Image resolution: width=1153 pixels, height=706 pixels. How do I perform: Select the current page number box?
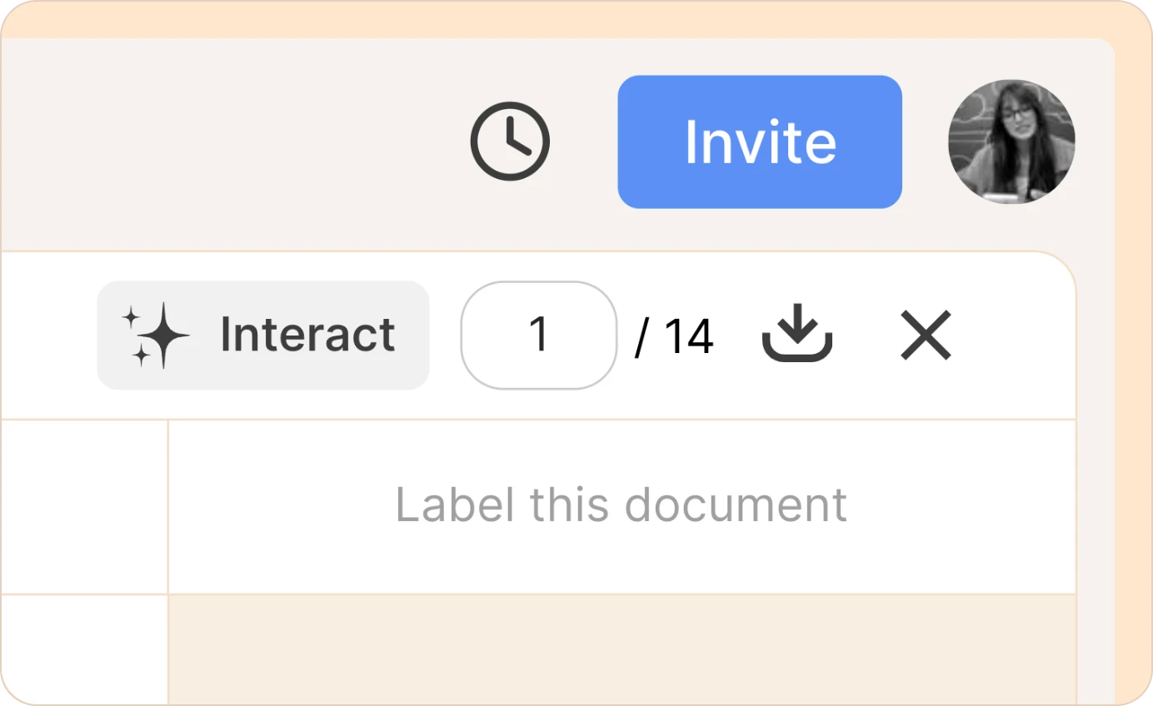click(x=539, y=335)
